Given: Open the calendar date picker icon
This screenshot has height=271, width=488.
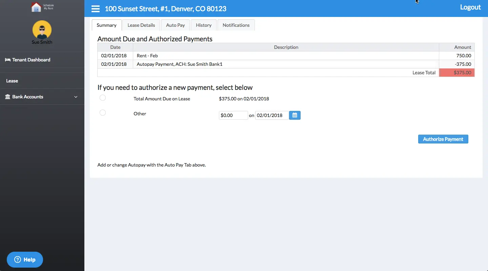Looking at the screenshot, I should click(x=294, y=115).
